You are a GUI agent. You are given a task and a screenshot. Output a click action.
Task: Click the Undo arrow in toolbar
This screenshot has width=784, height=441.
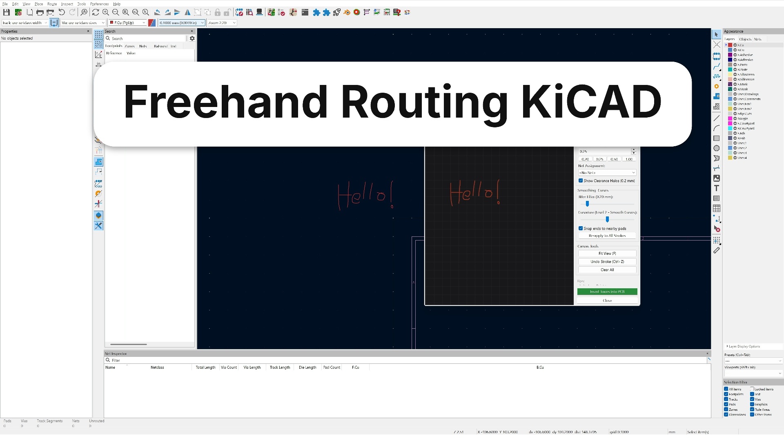62,12
